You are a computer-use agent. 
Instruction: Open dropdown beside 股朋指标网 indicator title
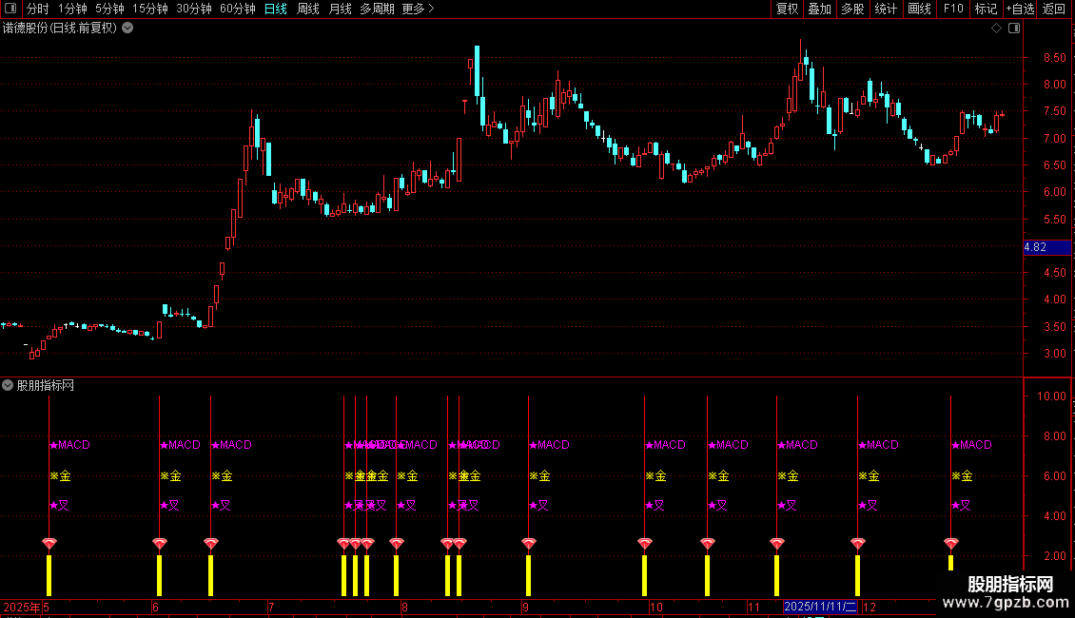click(x=8, y=385)
